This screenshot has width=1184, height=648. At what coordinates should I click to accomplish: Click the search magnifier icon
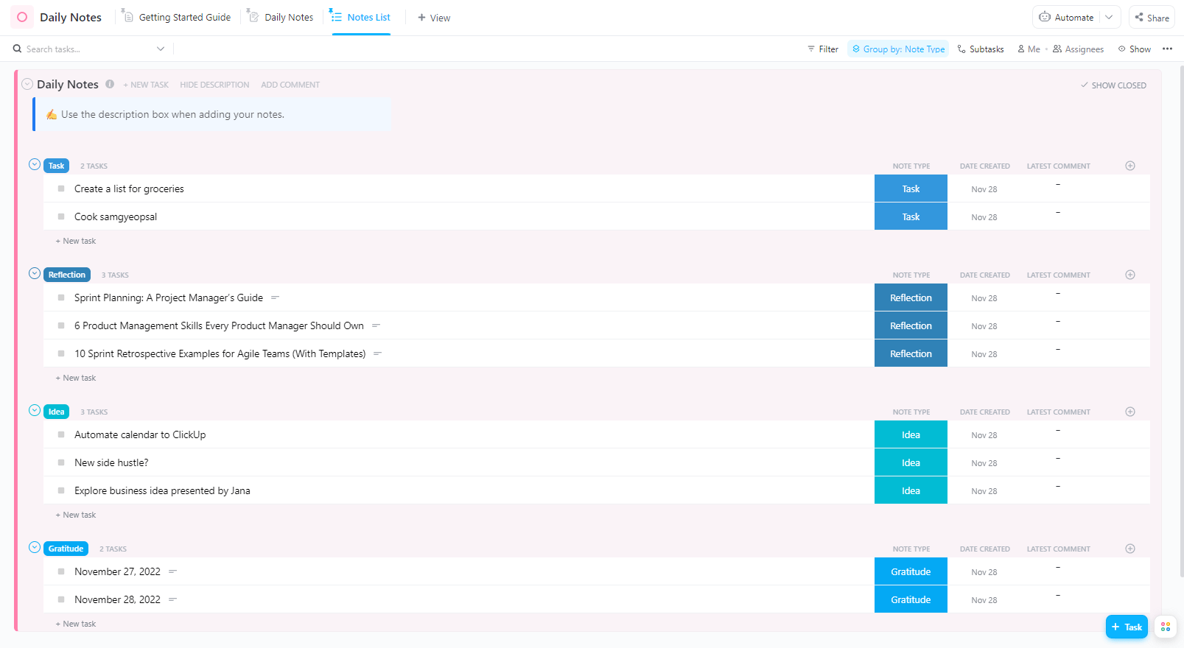(x=17, y=49)
